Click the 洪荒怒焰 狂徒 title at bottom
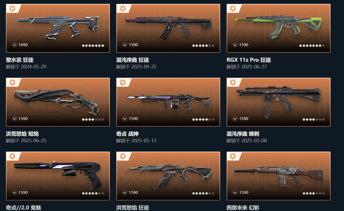This screenshot has height=211, width=344. tap(133, 208)
